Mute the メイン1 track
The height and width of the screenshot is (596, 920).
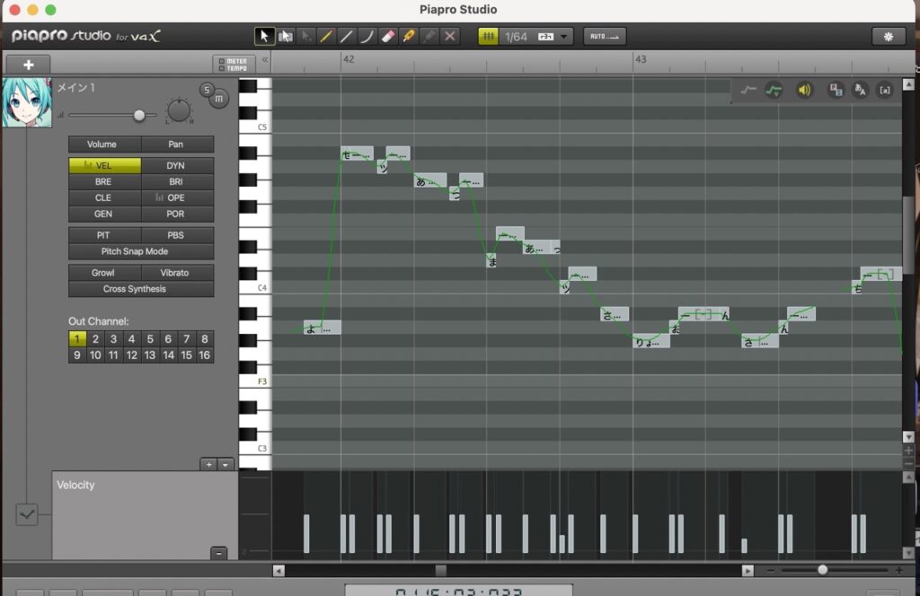tap(218, 99)
